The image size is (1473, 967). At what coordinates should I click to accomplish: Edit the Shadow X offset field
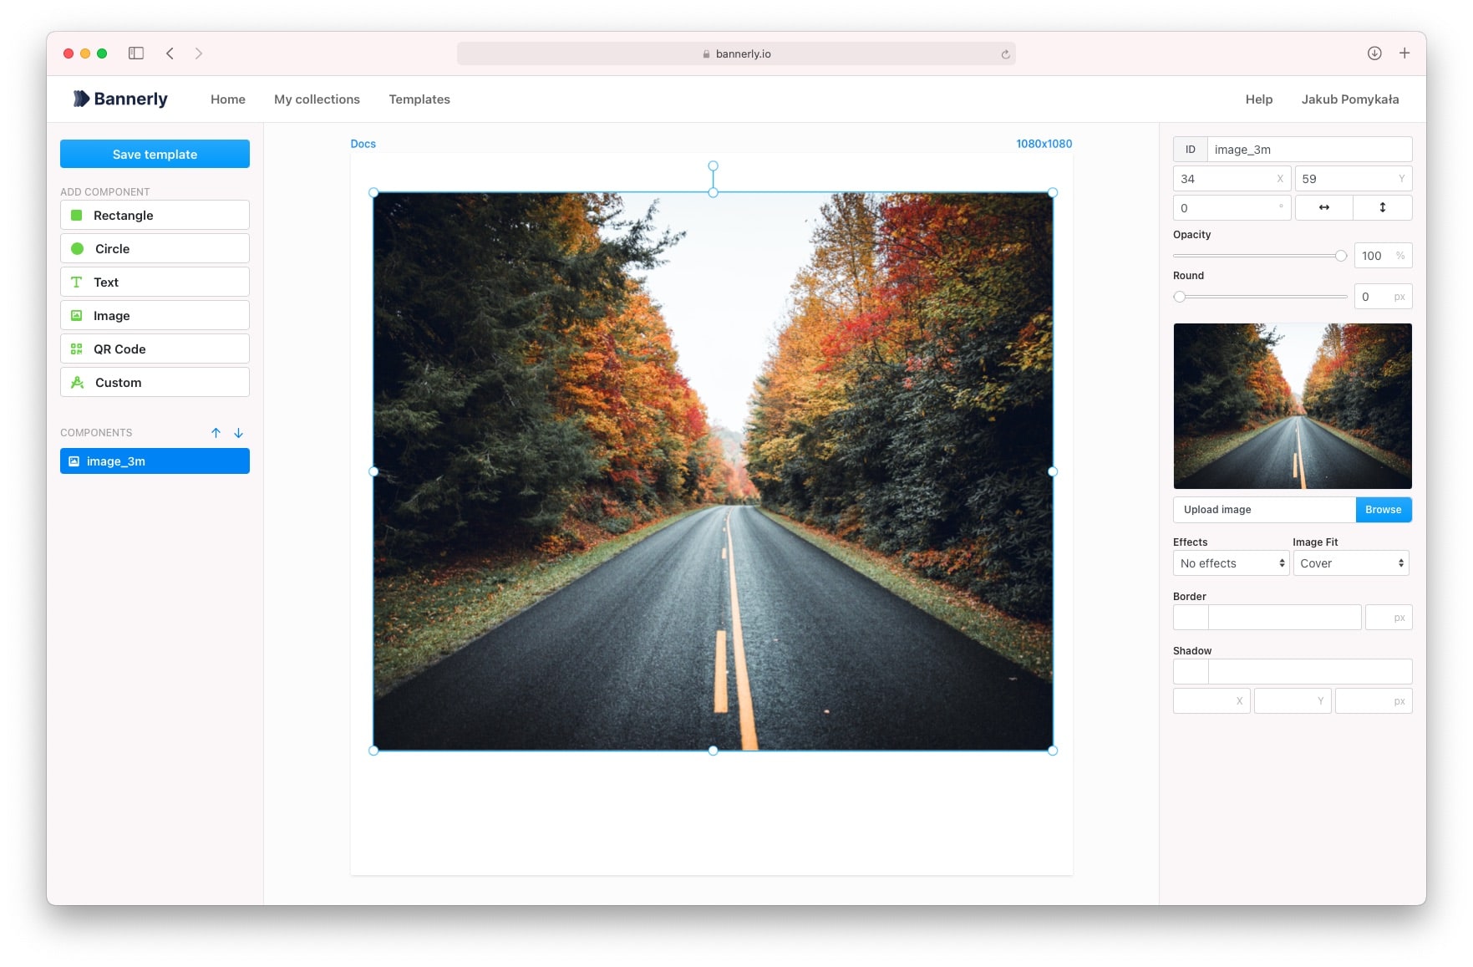point(1211,701)
